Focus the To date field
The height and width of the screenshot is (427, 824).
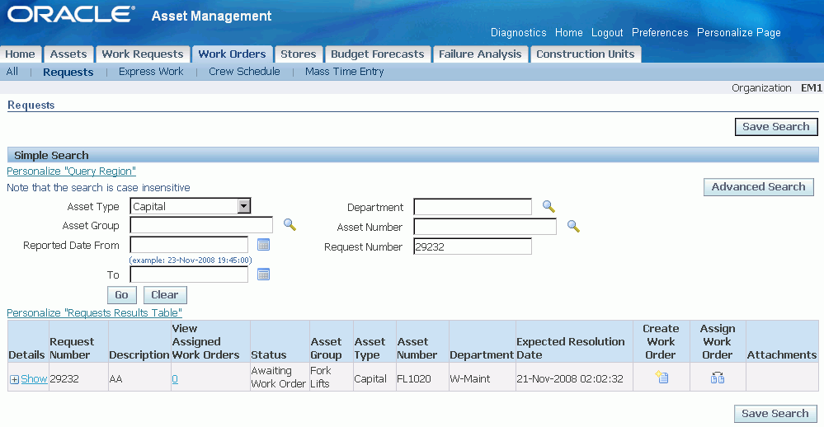click(189, 274)
